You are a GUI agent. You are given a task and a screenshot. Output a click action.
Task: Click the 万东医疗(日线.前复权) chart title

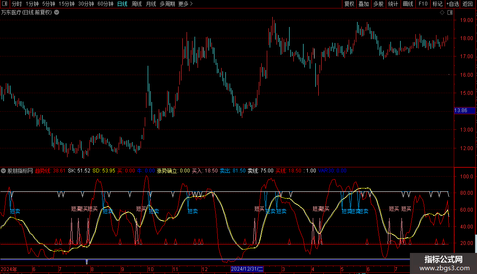pyautogui.click(x=27, y=13)
